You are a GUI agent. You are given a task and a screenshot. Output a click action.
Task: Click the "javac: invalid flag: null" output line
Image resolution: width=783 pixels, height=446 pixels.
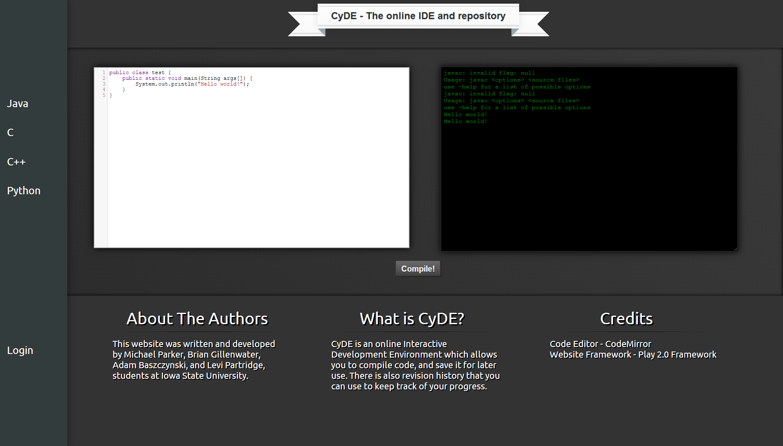click(x=489, y=73)
